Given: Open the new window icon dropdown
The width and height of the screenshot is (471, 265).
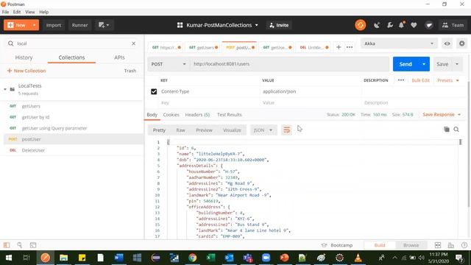Looking at the screenshot, I should (x=104, y=25).
